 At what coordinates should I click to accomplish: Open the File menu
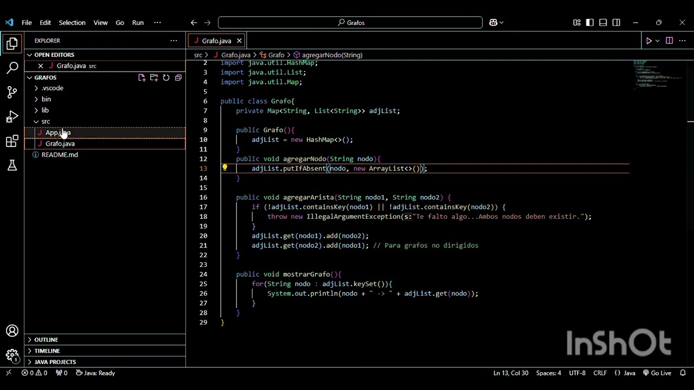(x=27, y=22)
